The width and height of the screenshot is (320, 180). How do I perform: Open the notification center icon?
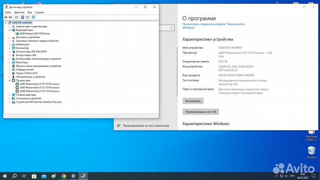(313, 176)
